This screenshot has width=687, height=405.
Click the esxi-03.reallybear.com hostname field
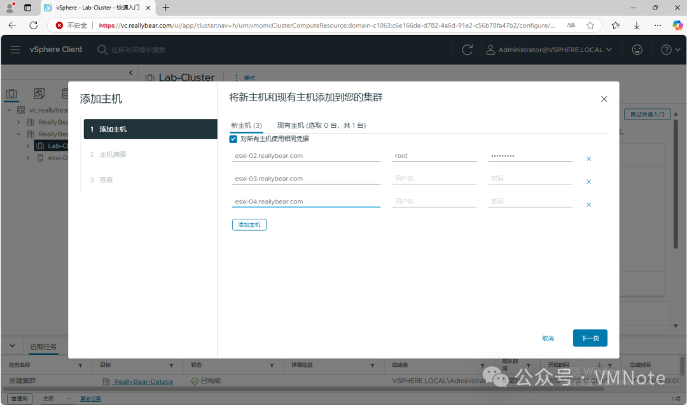pyautogui.click(x=306, y=178)
